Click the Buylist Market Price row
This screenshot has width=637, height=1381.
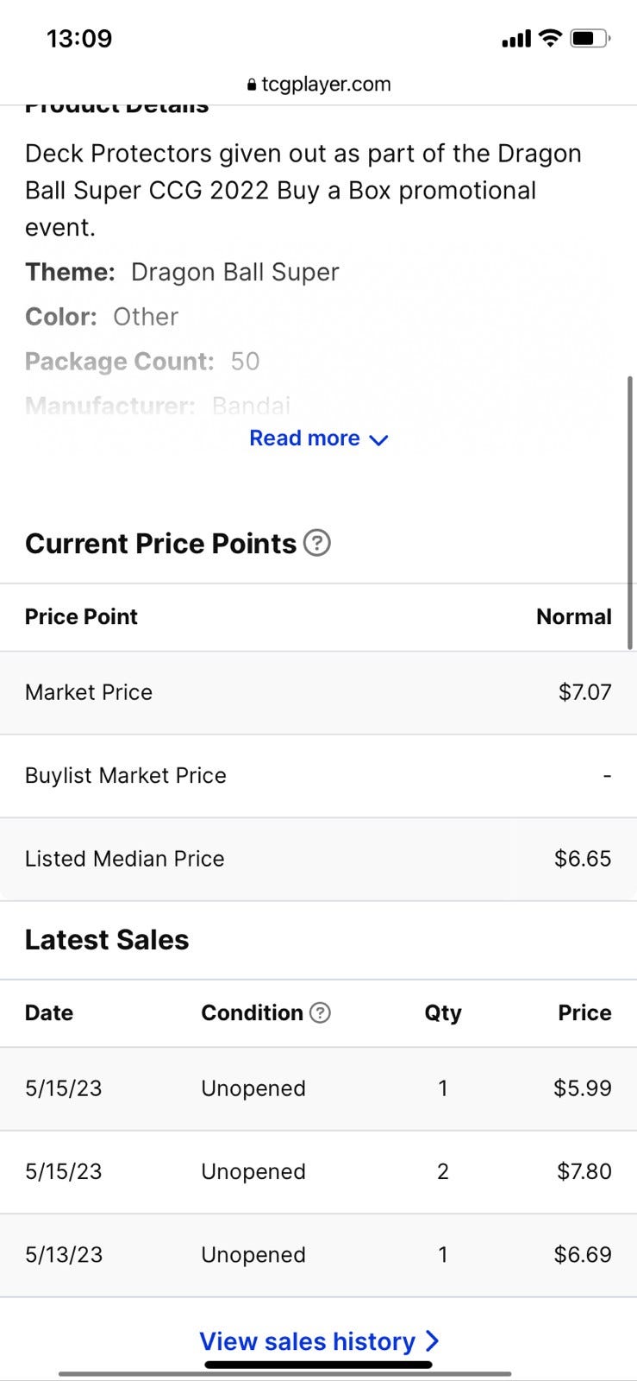click(x=318, y=775)
